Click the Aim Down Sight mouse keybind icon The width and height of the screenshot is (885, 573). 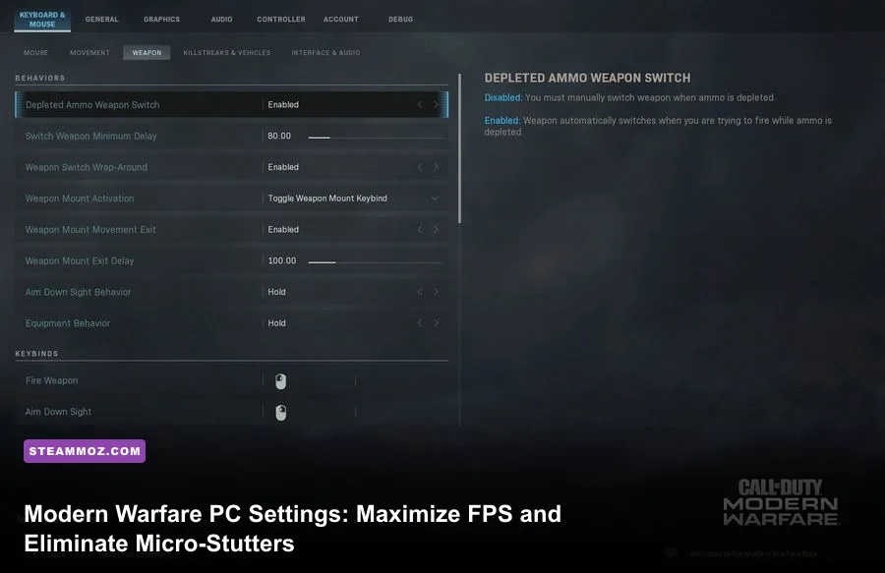tap(280, 412)
